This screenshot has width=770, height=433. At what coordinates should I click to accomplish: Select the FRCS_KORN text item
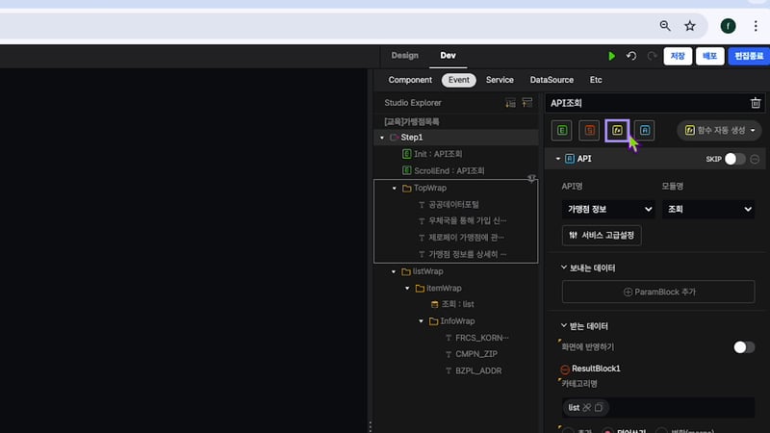[482, 338]
